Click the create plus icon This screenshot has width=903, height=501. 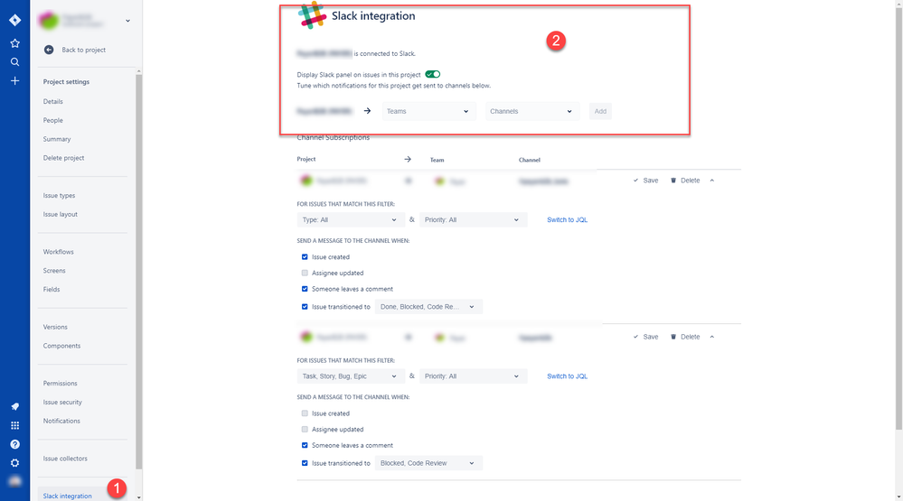[x=15, y=81]
